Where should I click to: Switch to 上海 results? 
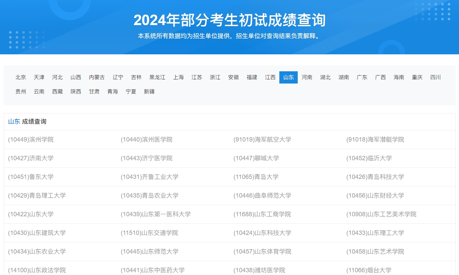click(178, 77)
